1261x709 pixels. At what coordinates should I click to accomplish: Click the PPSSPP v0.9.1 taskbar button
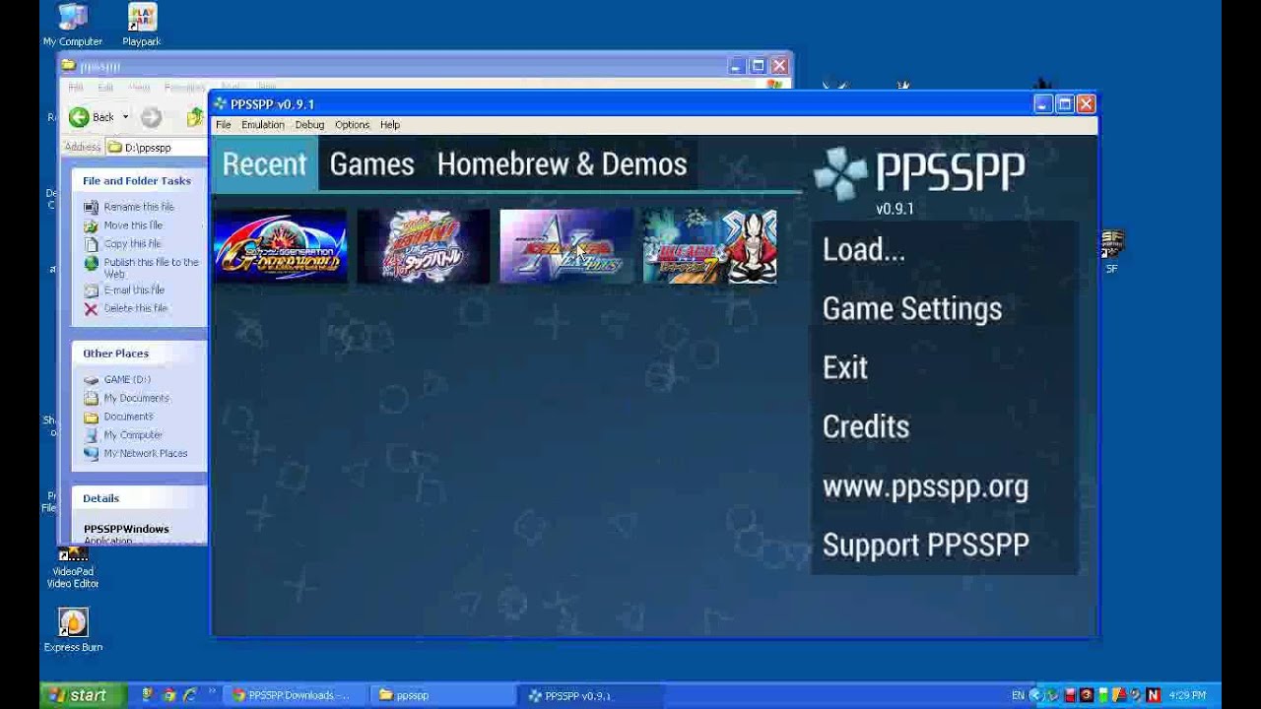click(x=591, y=695)
